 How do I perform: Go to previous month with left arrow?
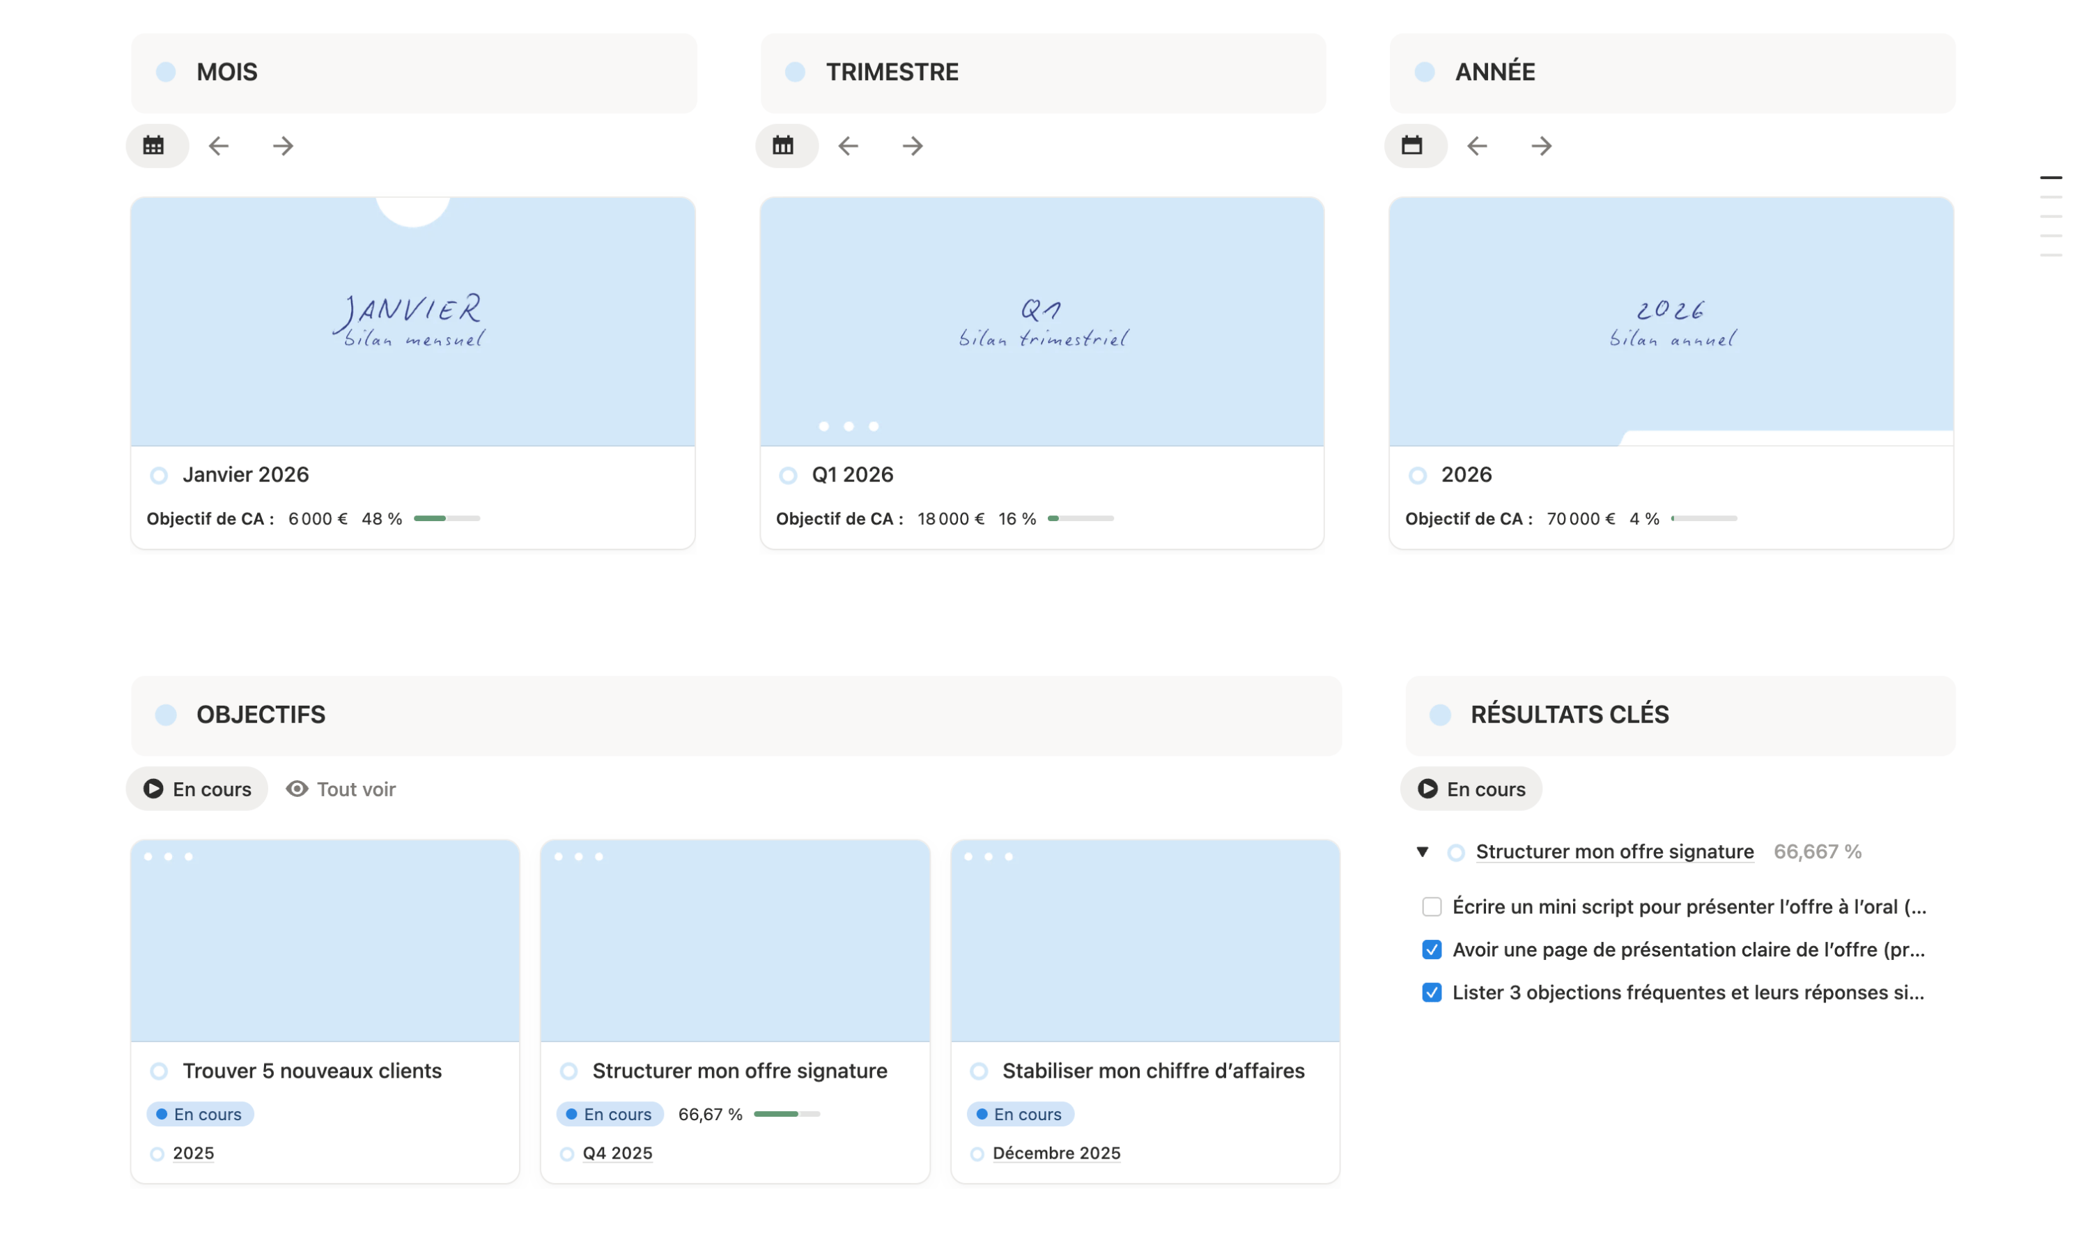219,146
